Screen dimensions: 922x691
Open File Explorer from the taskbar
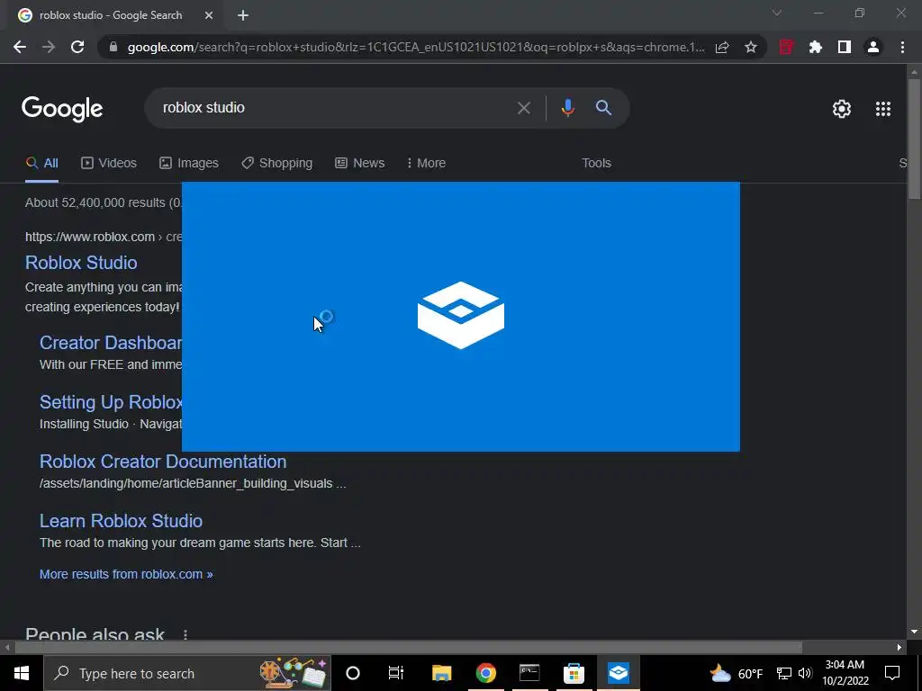(x=441, y=673)
